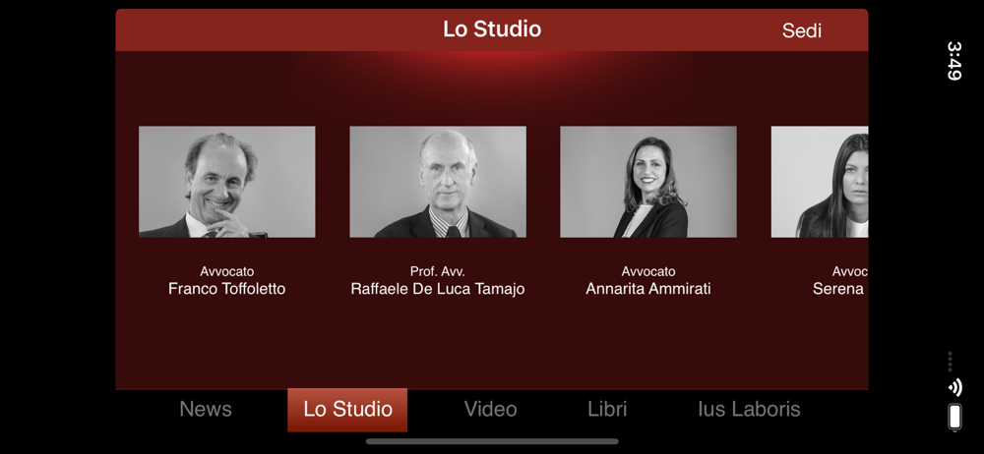This screenshot has height=454, width=984.
Task: Tap the cellular signal dots icon
Action: pos(951,362)
